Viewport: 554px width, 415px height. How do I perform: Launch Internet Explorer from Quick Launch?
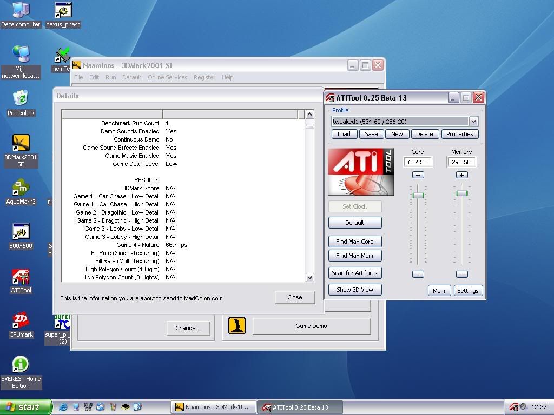[x=63, y=407]
